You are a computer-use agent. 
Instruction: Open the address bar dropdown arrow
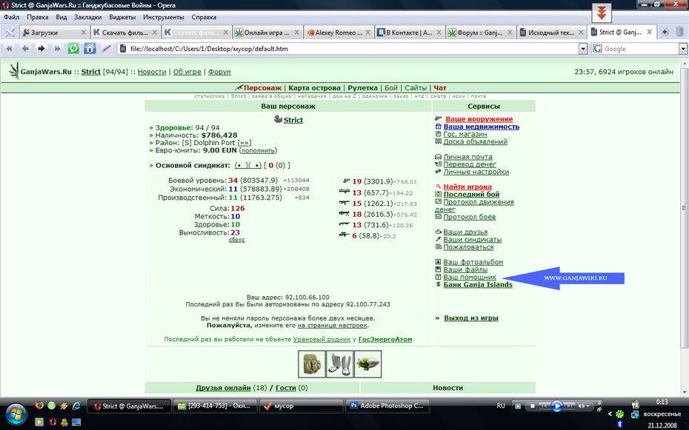point(582,49)
